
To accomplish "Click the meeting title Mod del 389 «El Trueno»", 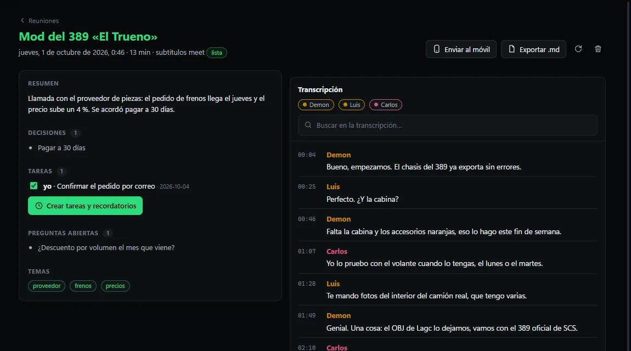I will (x=88, y=37).
